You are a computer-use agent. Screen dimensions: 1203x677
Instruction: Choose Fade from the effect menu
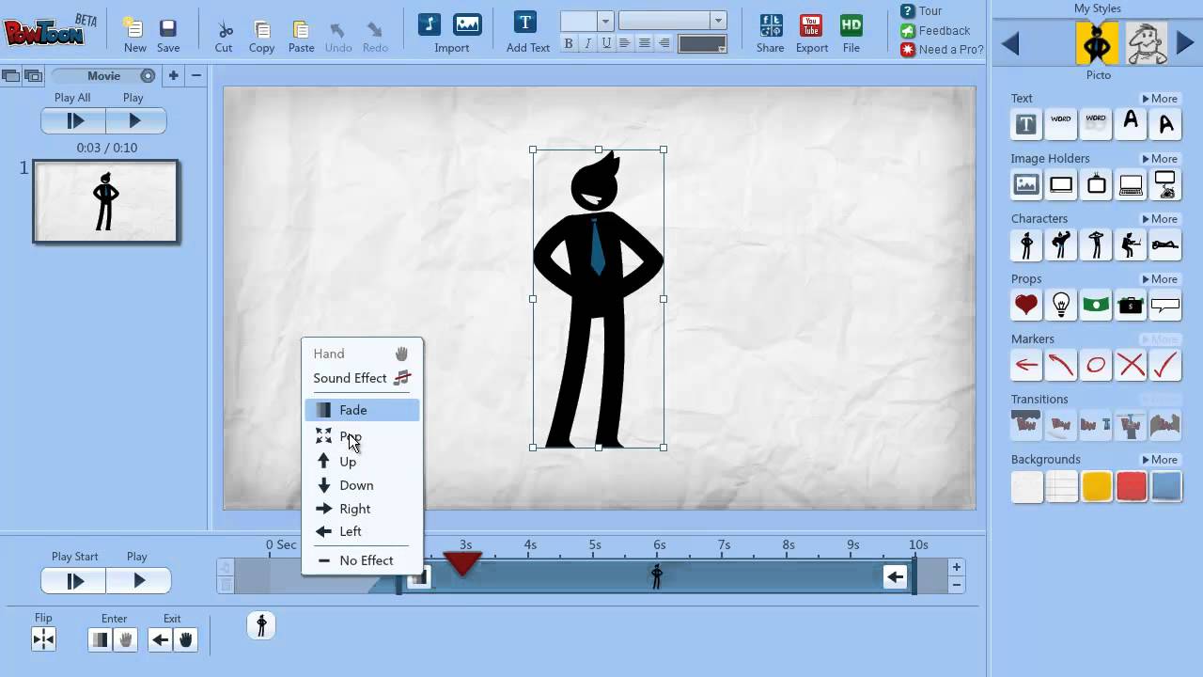[x=362, y=410]
